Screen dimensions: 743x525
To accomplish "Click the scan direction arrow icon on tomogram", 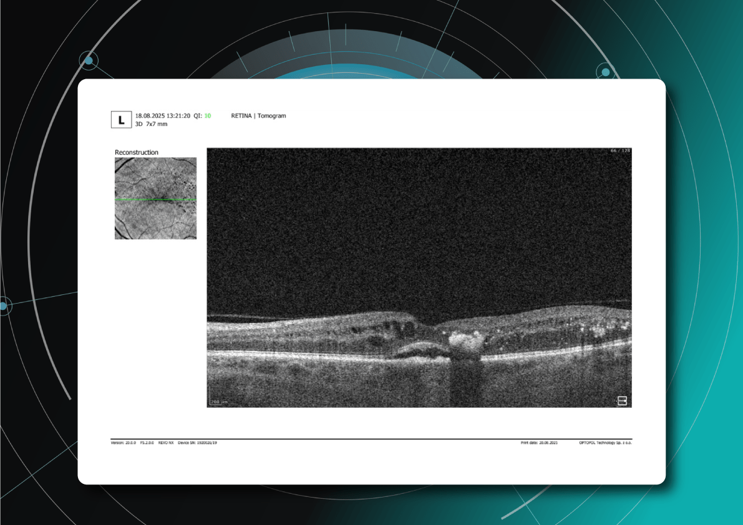I will tap(623, 402).
